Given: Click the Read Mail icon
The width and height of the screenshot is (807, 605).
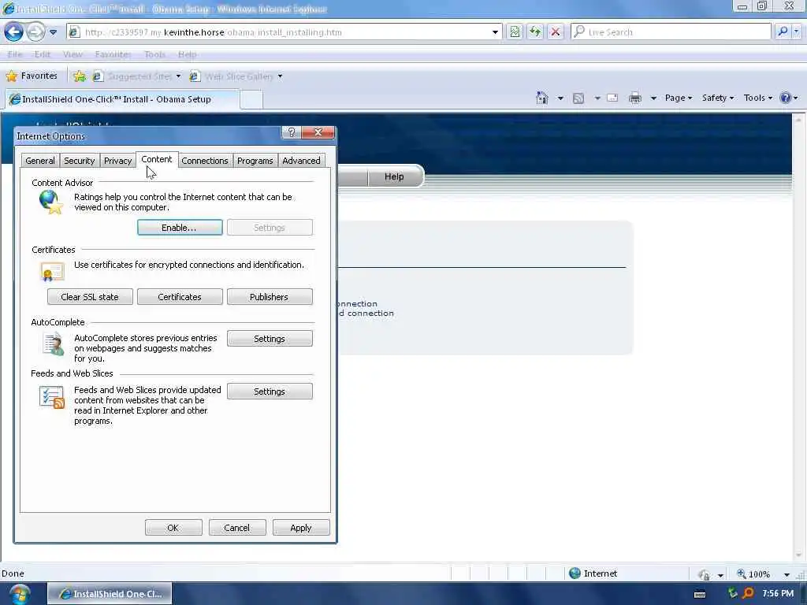Looking at the screenshot, I should tap(612, 98).
